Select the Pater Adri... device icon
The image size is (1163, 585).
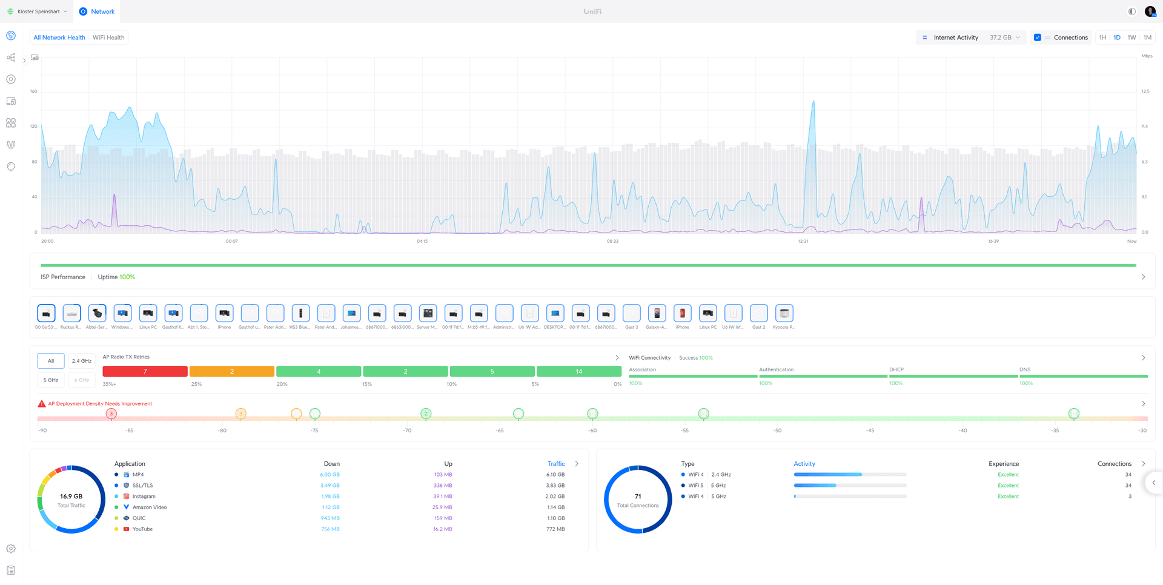click(275, 313)
